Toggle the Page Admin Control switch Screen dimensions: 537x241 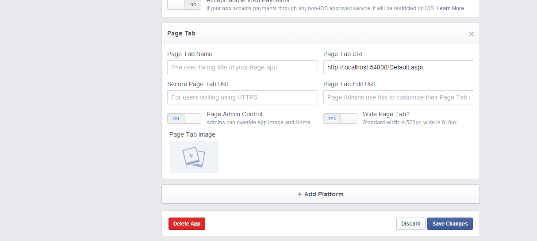point(184,119)
